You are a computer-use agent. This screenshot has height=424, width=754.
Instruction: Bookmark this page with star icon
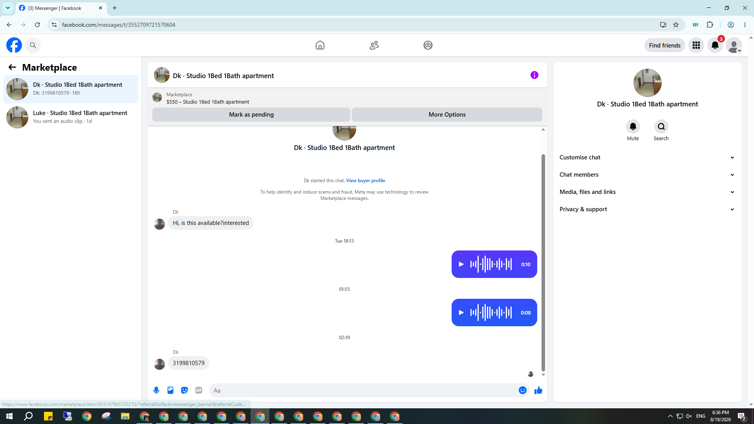(676, 25)
